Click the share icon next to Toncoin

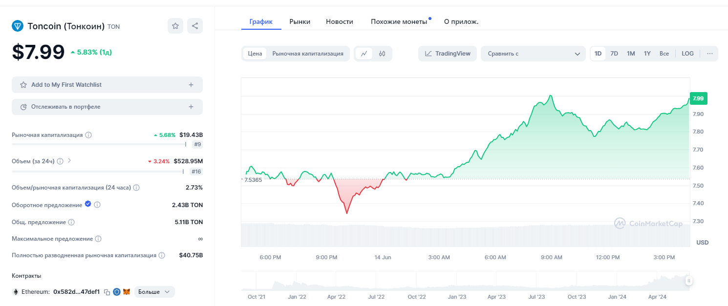[x=195, y=26]
